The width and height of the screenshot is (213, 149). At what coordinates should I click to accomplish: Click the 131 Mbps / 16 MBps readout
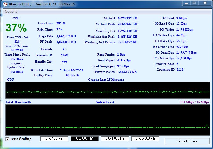coord(194,102)
